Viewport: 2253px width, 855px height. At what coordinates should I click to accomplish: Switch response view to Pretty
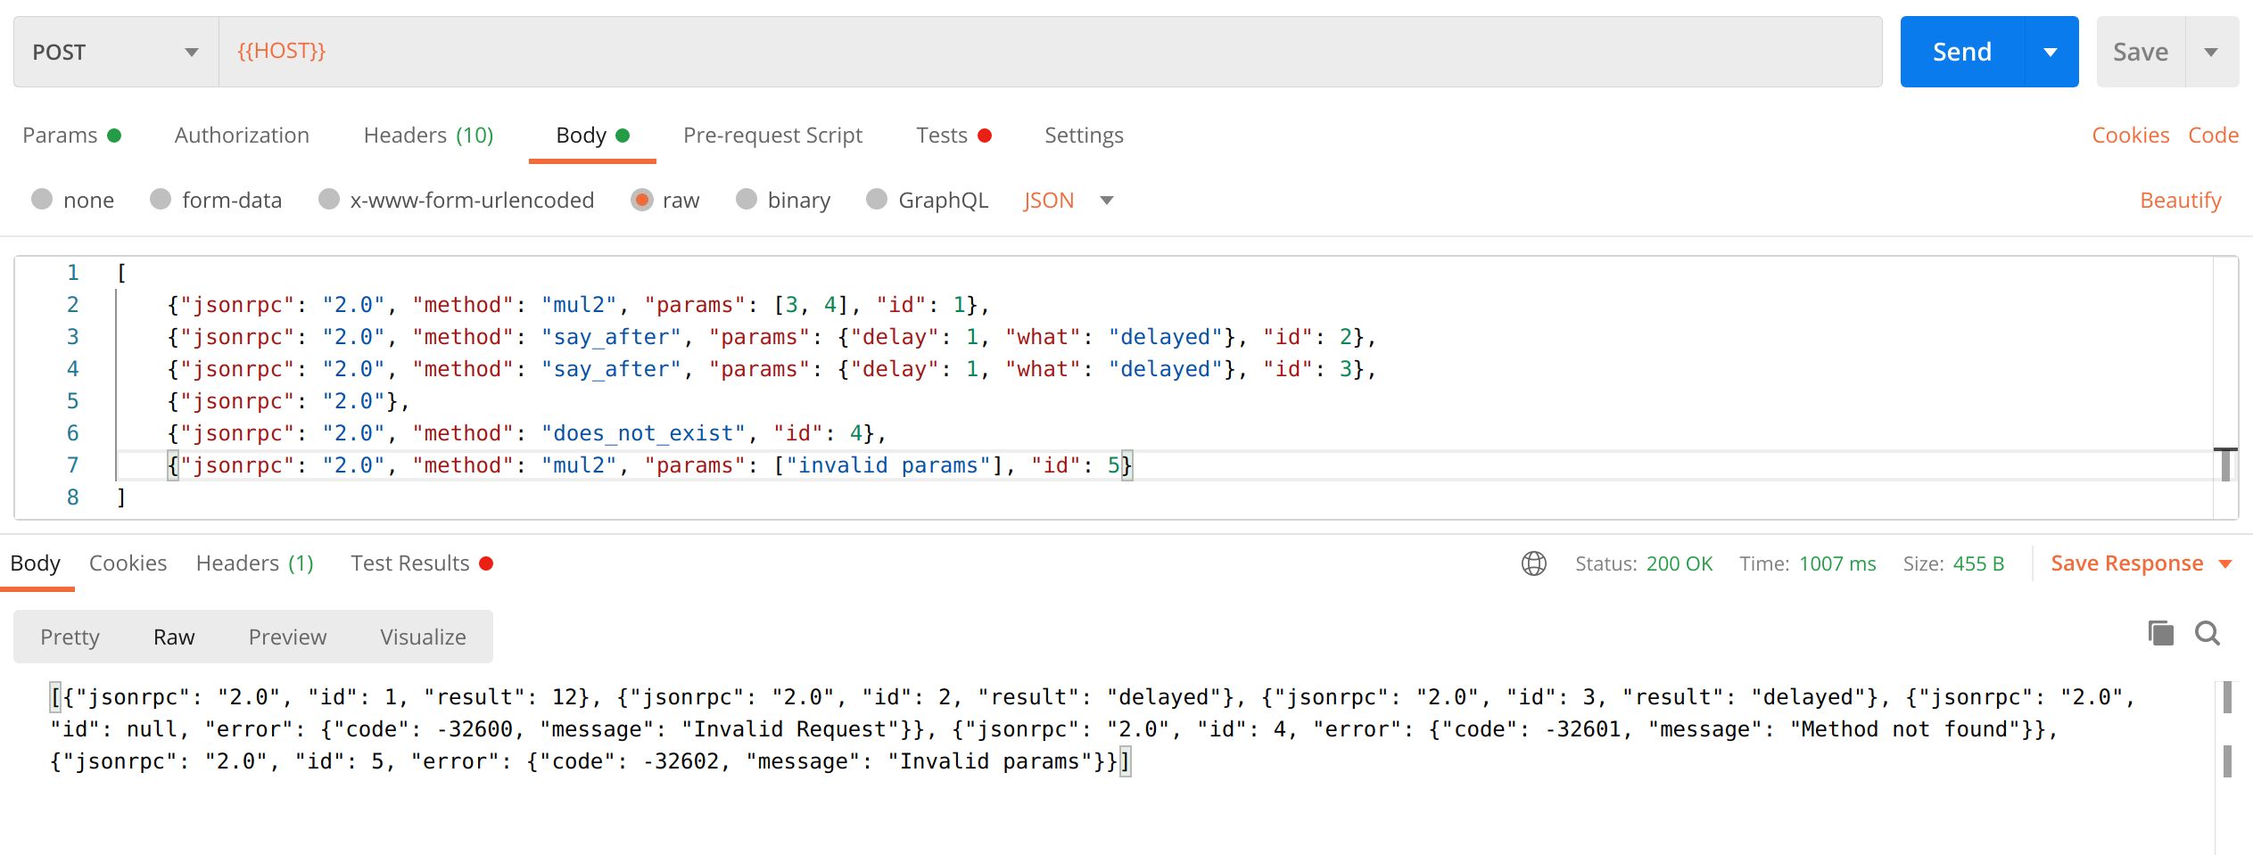point(69,637)
